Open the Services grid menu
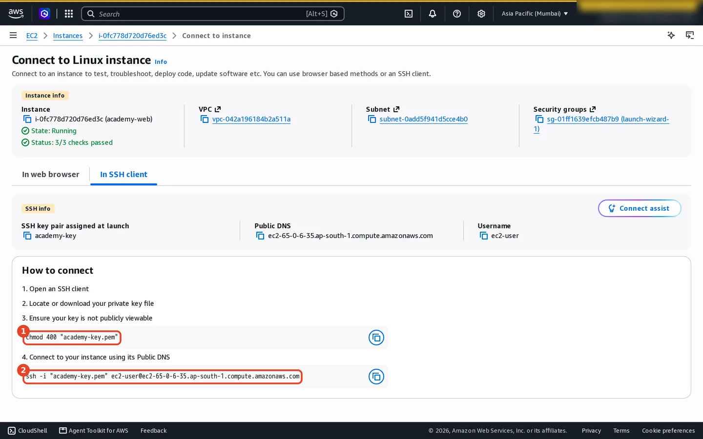Image resolution: width=703 pixels, height=439 pixels. (69, 14)
